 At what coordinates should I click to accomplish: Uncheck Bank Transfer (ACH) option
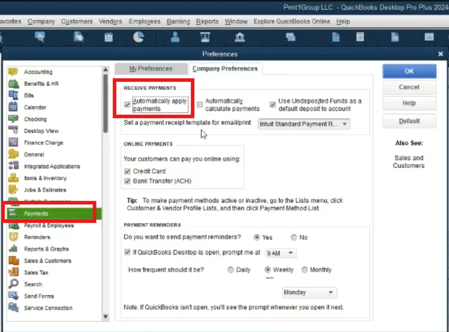127,181
